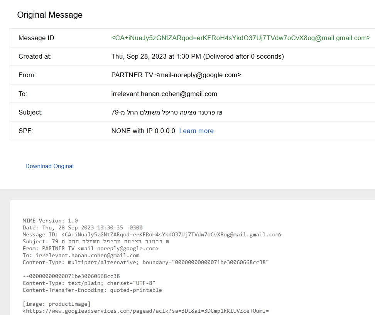Click the raw Date header line
This screenshot has width=375, height=315.
(x=83, y=227)
